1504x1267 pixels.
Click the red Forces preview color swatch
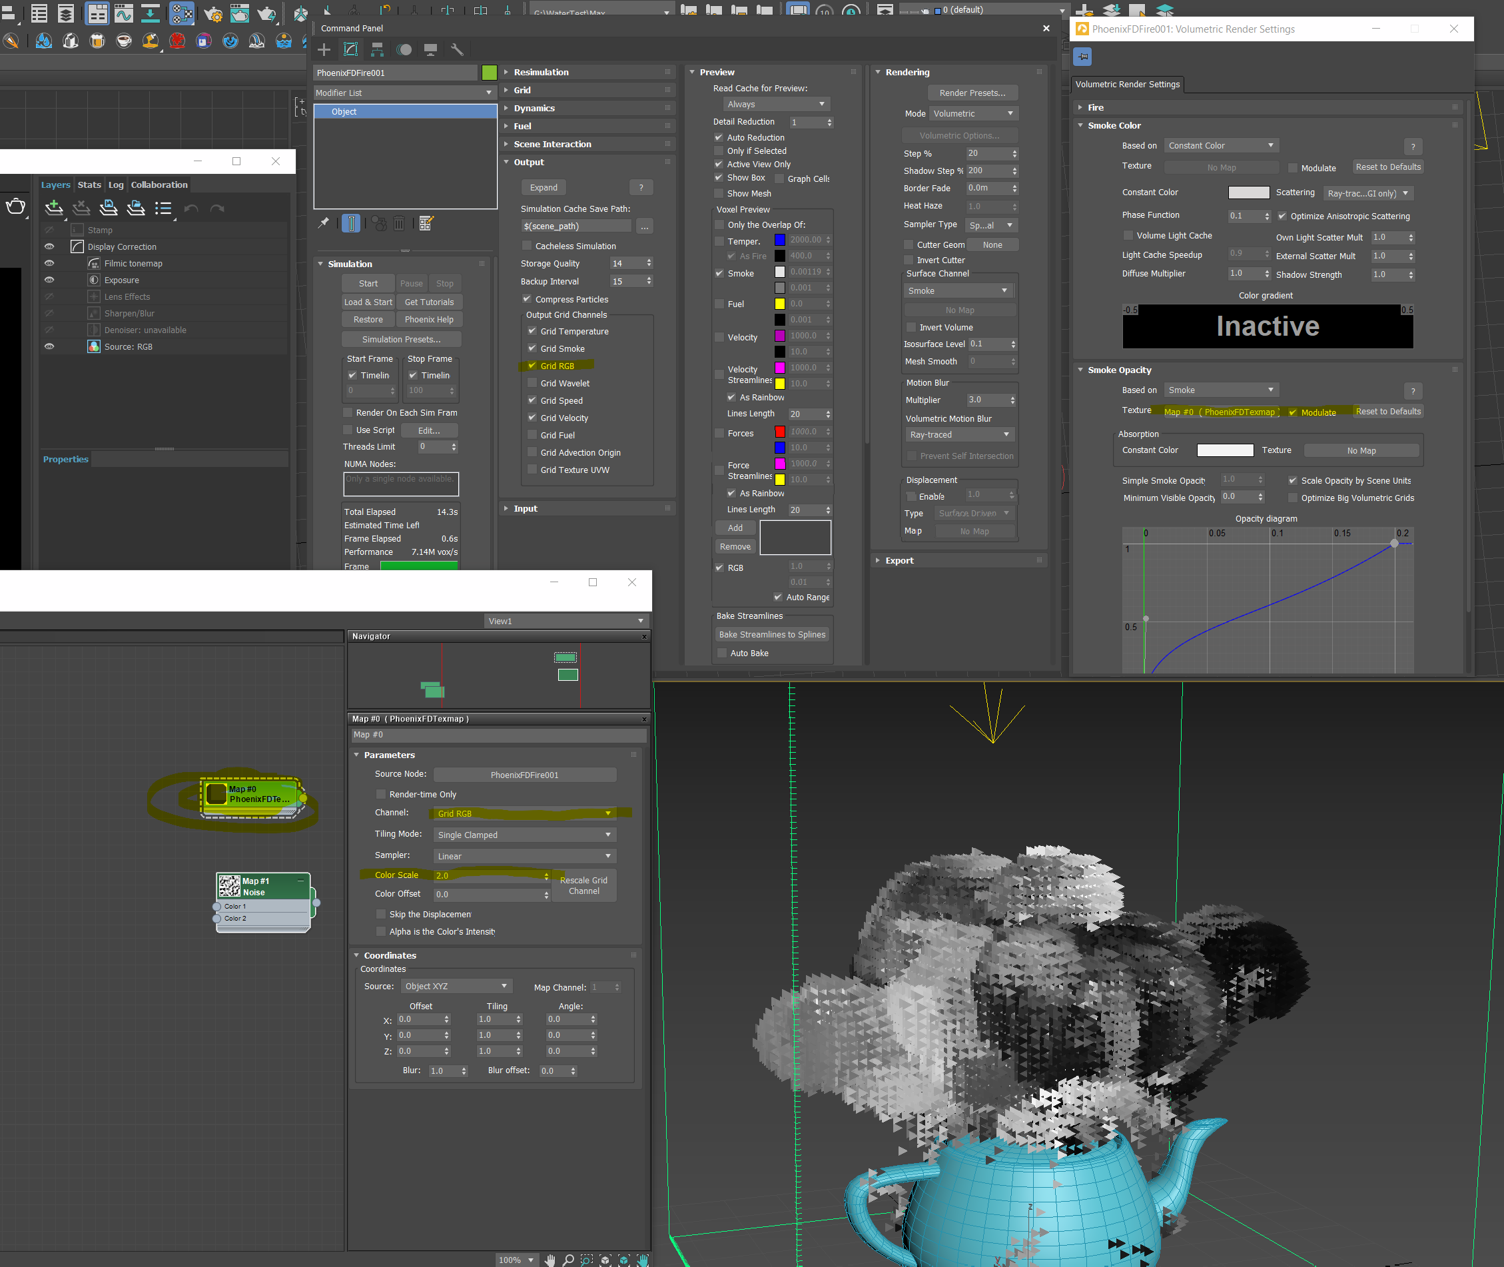(779, 432)
